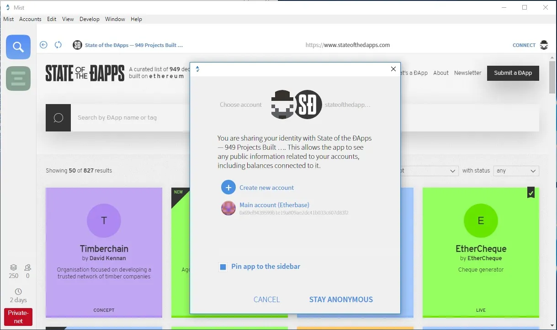Close the account dialog with the X

[x=393, y=69]
